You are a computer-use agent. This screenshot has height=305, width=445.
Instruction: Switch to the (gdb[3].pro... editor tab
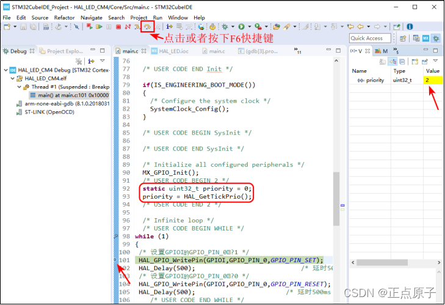point(258,51)
